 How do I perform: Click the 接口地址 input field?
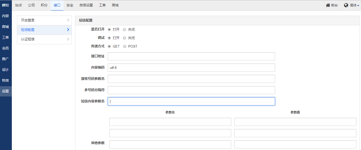click(191, 56)
